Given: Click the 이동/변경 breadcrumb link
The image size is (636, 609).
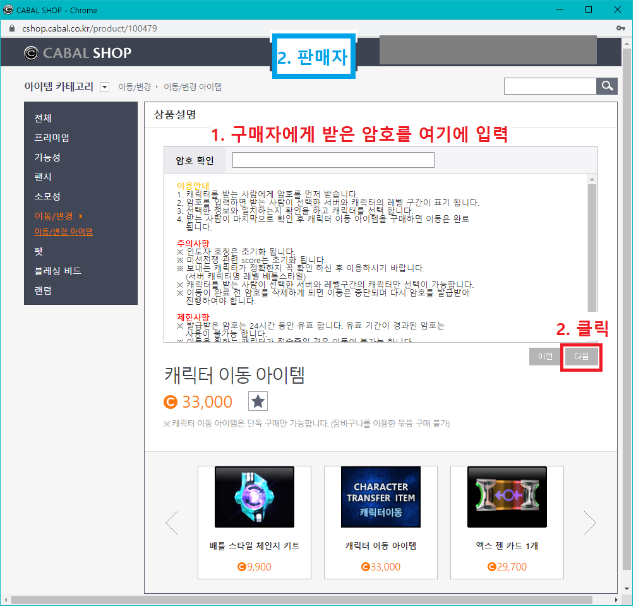Looking at the screenshot, I should point(135,88).
